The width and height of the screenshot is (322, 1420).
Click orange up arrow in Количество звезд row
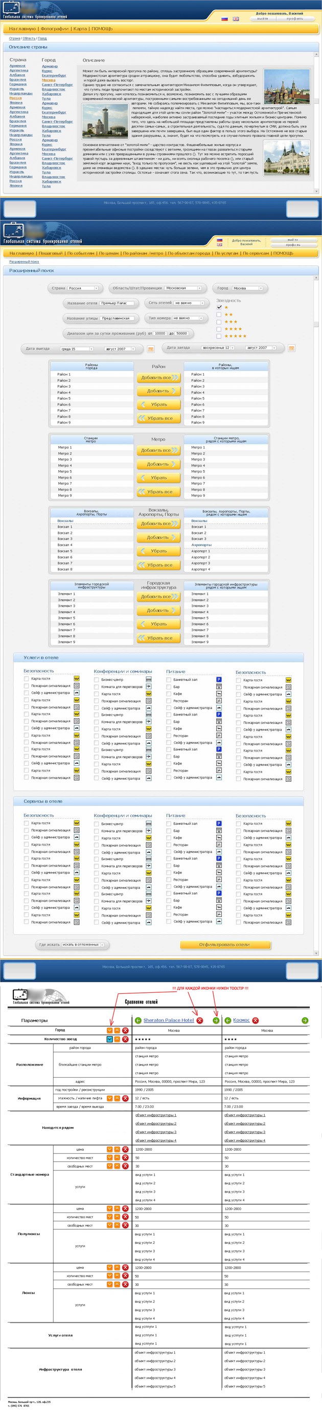[117, 1039]
